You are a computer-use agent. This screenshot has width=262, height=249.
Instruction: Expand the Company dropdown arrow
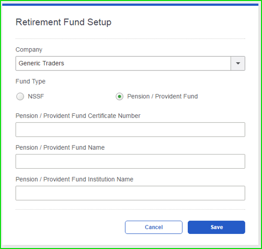pos(238,63)
